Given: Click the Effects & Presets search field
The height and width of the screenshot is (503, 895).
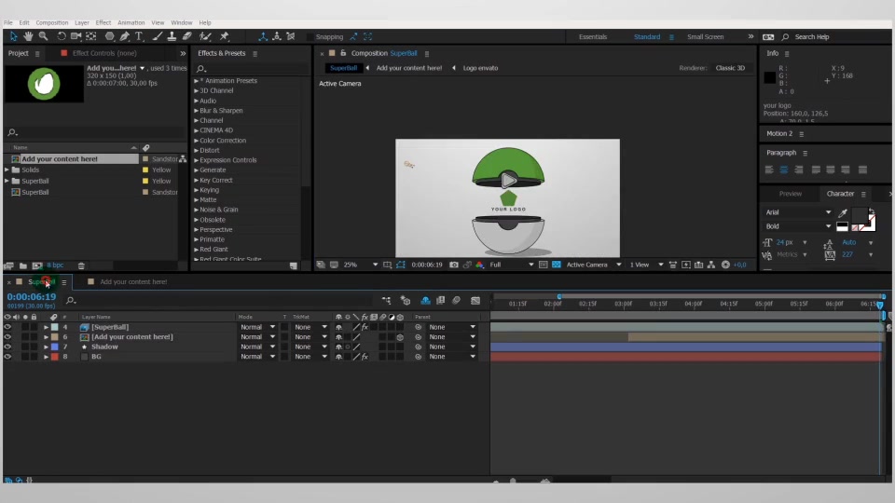Looking at the screenshot, I should pyautogui.click(x=251, y=68).
